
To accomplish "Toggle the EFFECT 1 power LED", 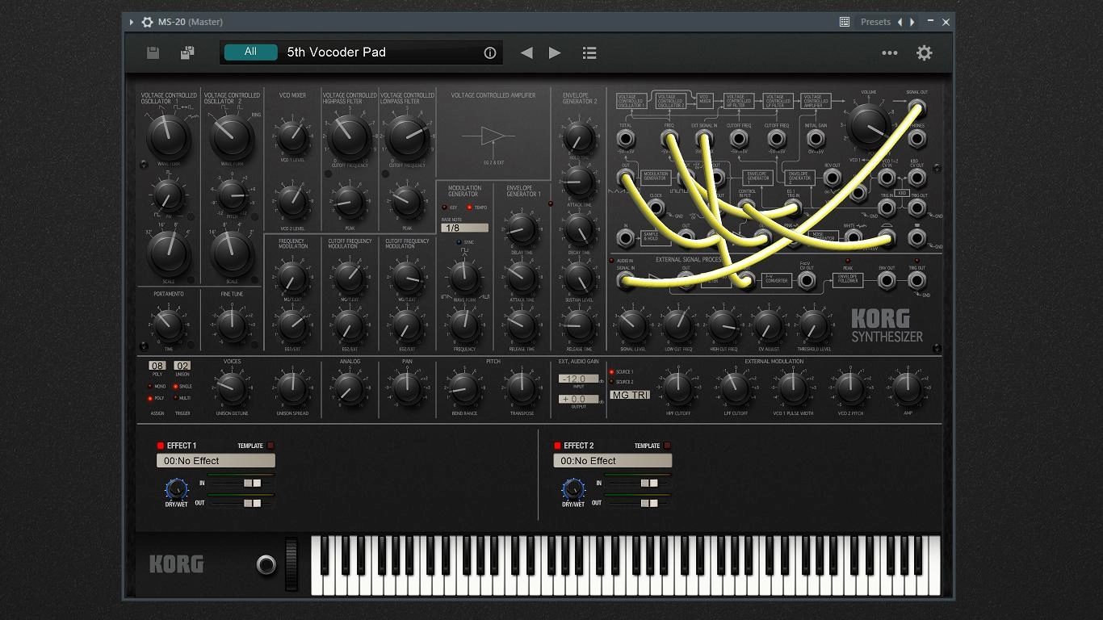I will (x=161, y=446).
